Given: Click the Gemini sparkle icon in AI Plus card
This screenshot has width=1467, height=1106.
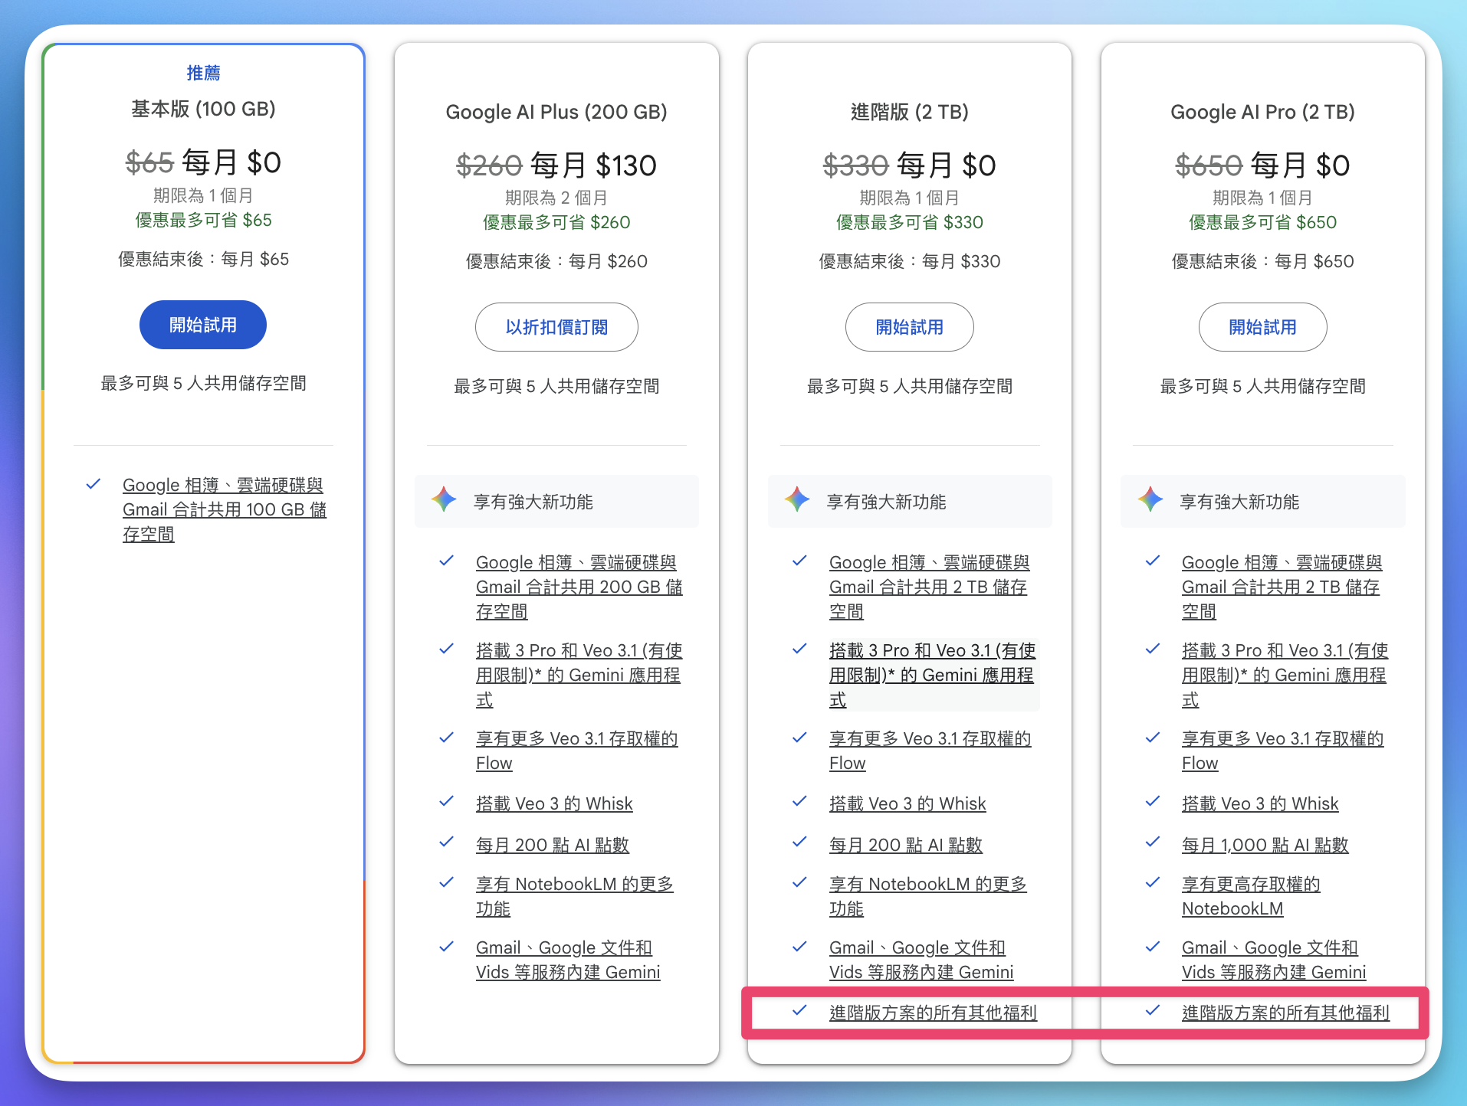Looking at the screenshot, I should (x=444, y=500).
